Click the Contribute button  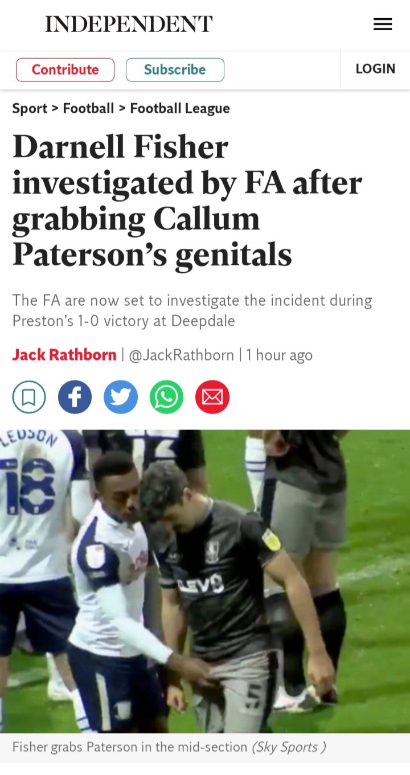point(65,69)
